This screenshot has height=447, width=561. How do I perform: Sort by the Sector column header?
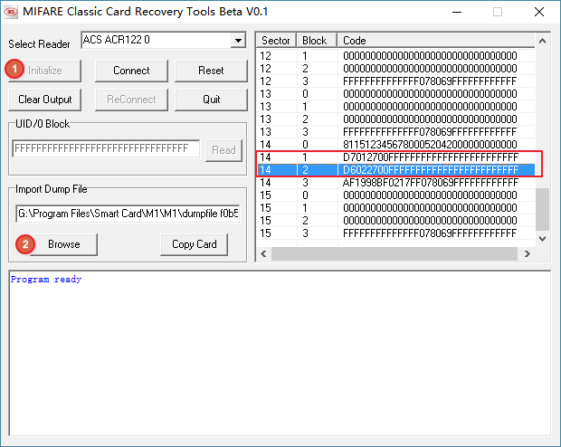pyautogui.click(x=277, y=41)
